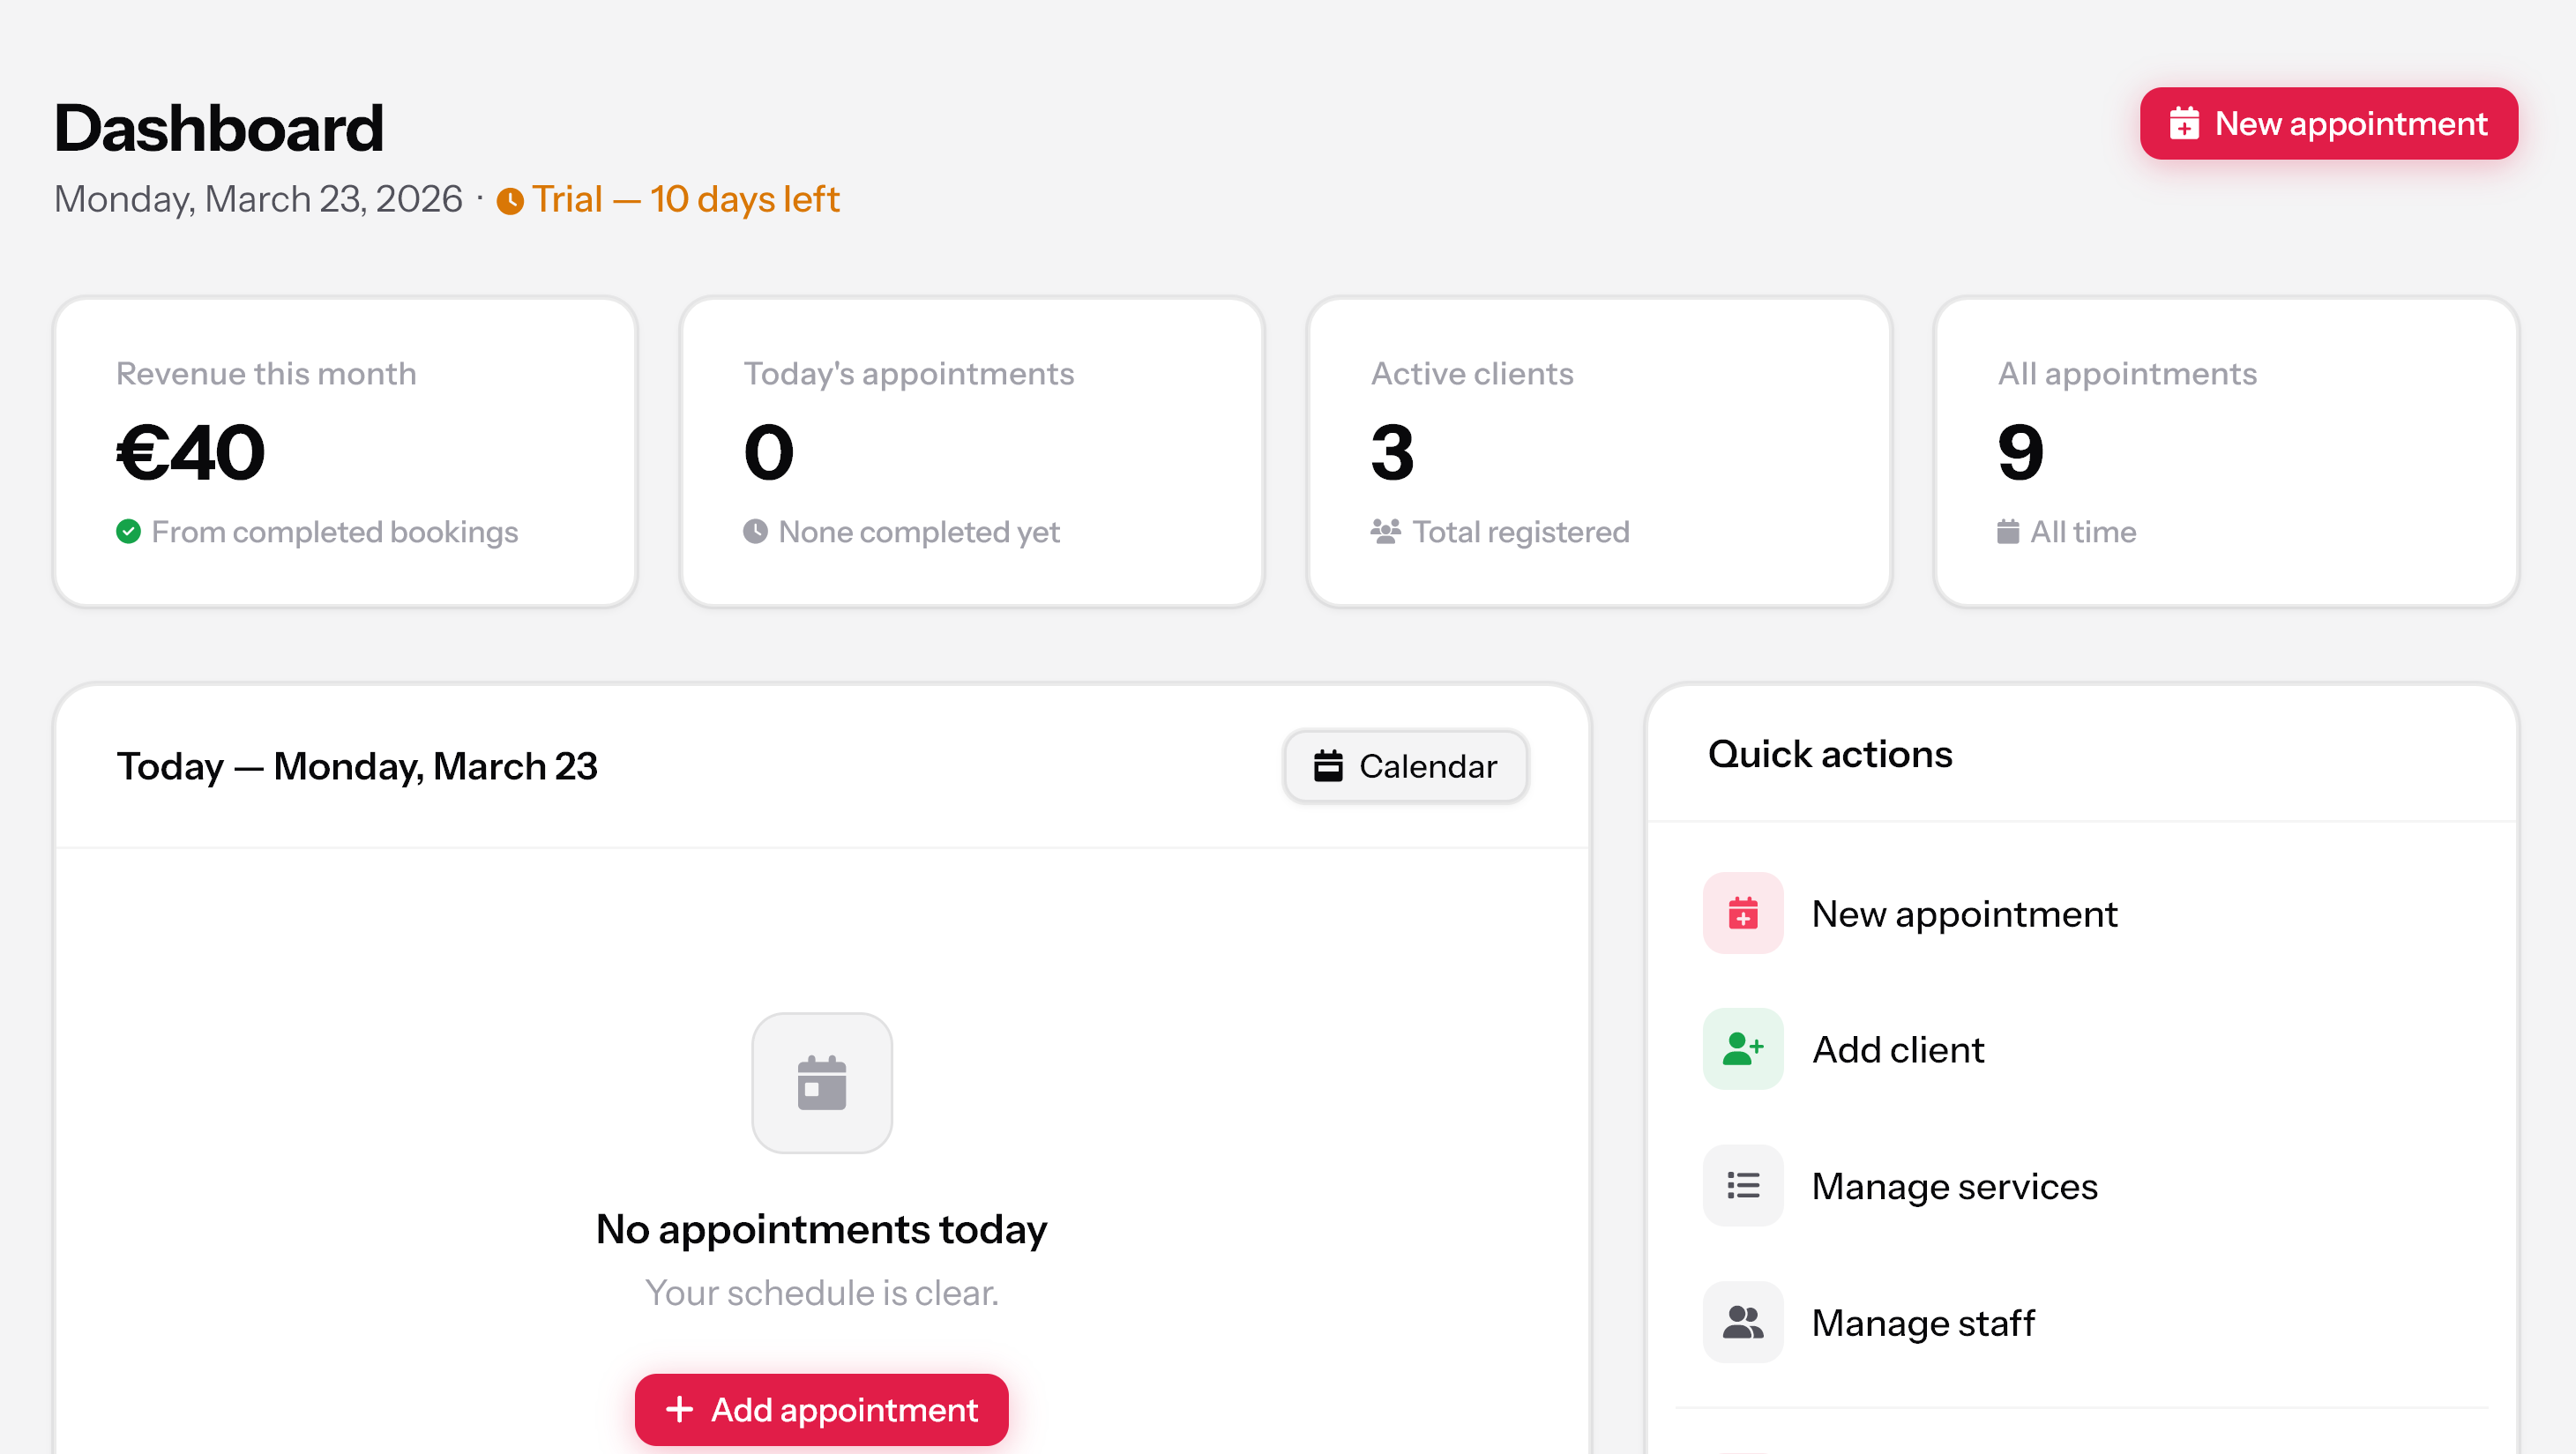Click the clock icon next to Trial
The height and width of the screenshot is (1454, 2576).
click(510, 200)
